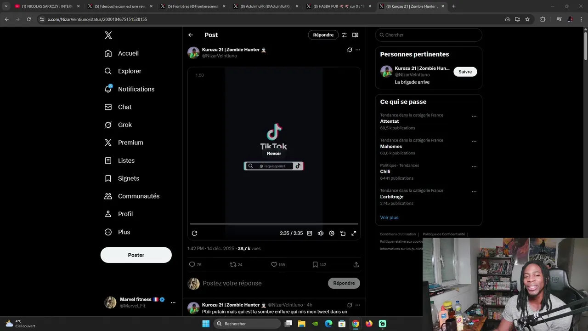Open reader view book icon

pos(355,35)
